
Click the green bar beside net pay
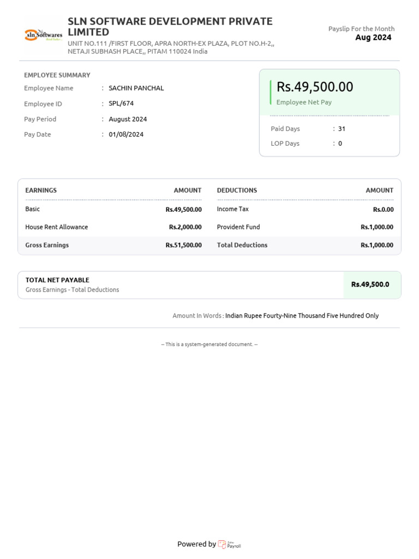click(271, 92)
